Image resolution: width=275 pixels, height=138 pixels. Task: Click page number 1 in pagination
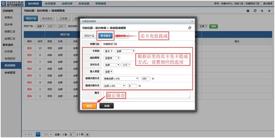tap(38, 134)
